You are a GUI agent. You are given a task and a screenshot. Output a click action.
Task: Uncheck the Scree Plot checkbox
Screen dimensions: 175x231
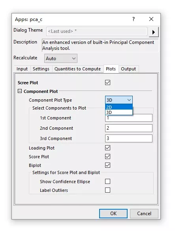107,83
